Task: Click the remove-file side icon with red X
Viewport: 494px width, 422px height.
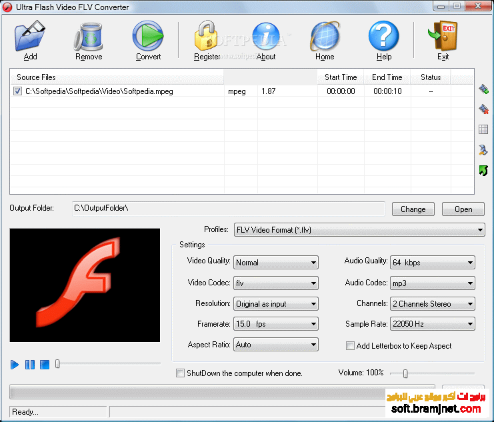Action: (483, 109)
